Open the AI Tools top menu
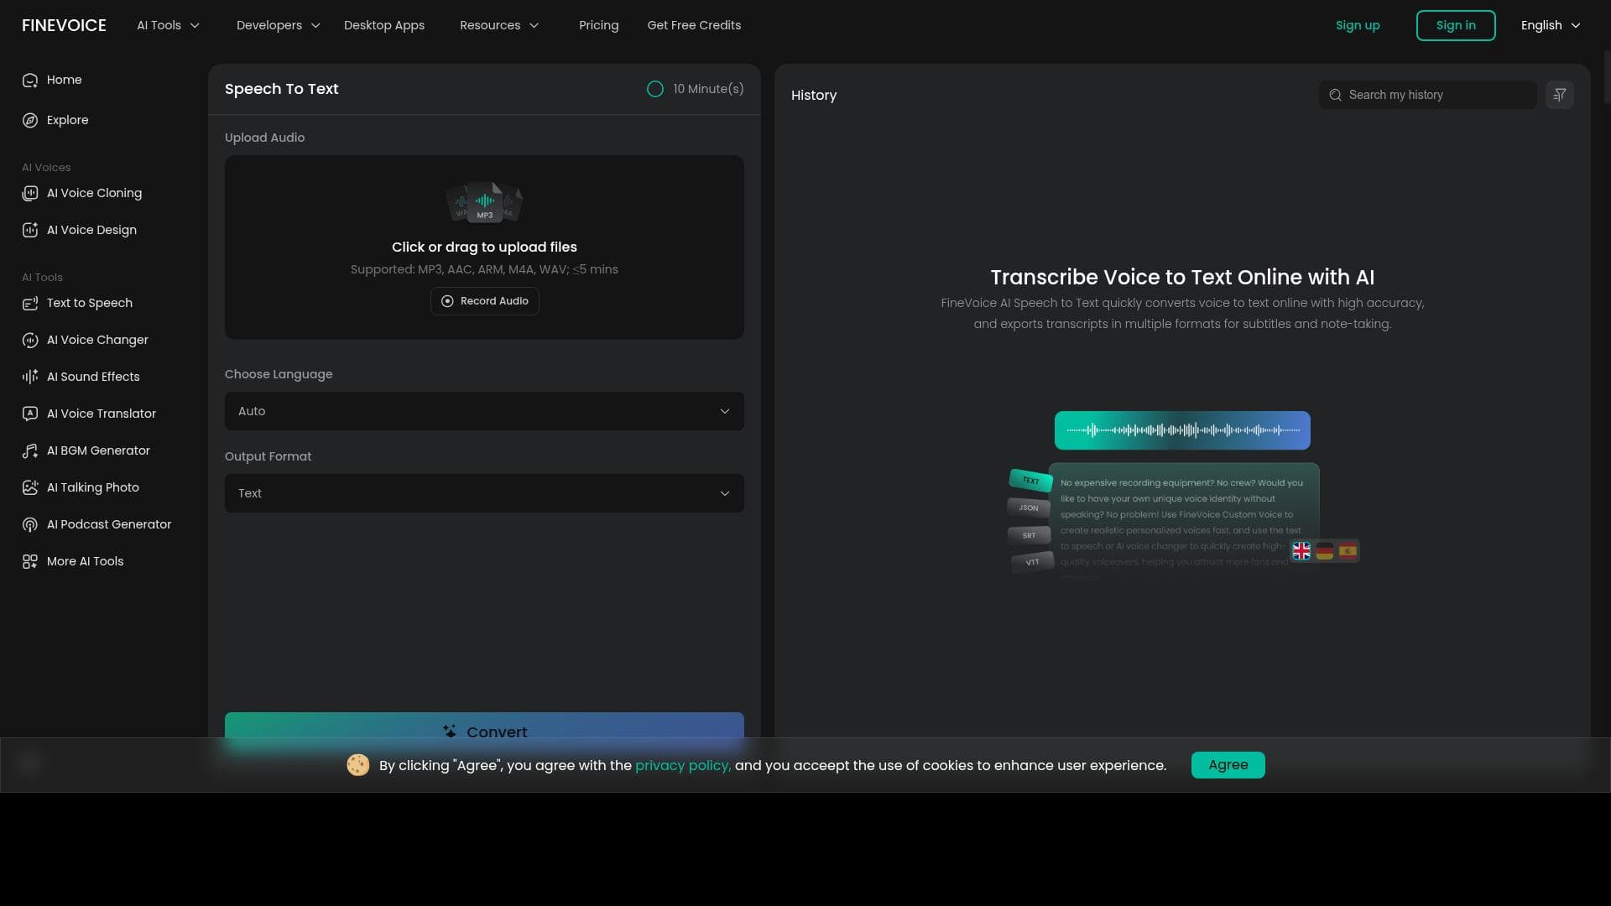The height and width of the screenshot is (906, 1611). tap(168, 25)
